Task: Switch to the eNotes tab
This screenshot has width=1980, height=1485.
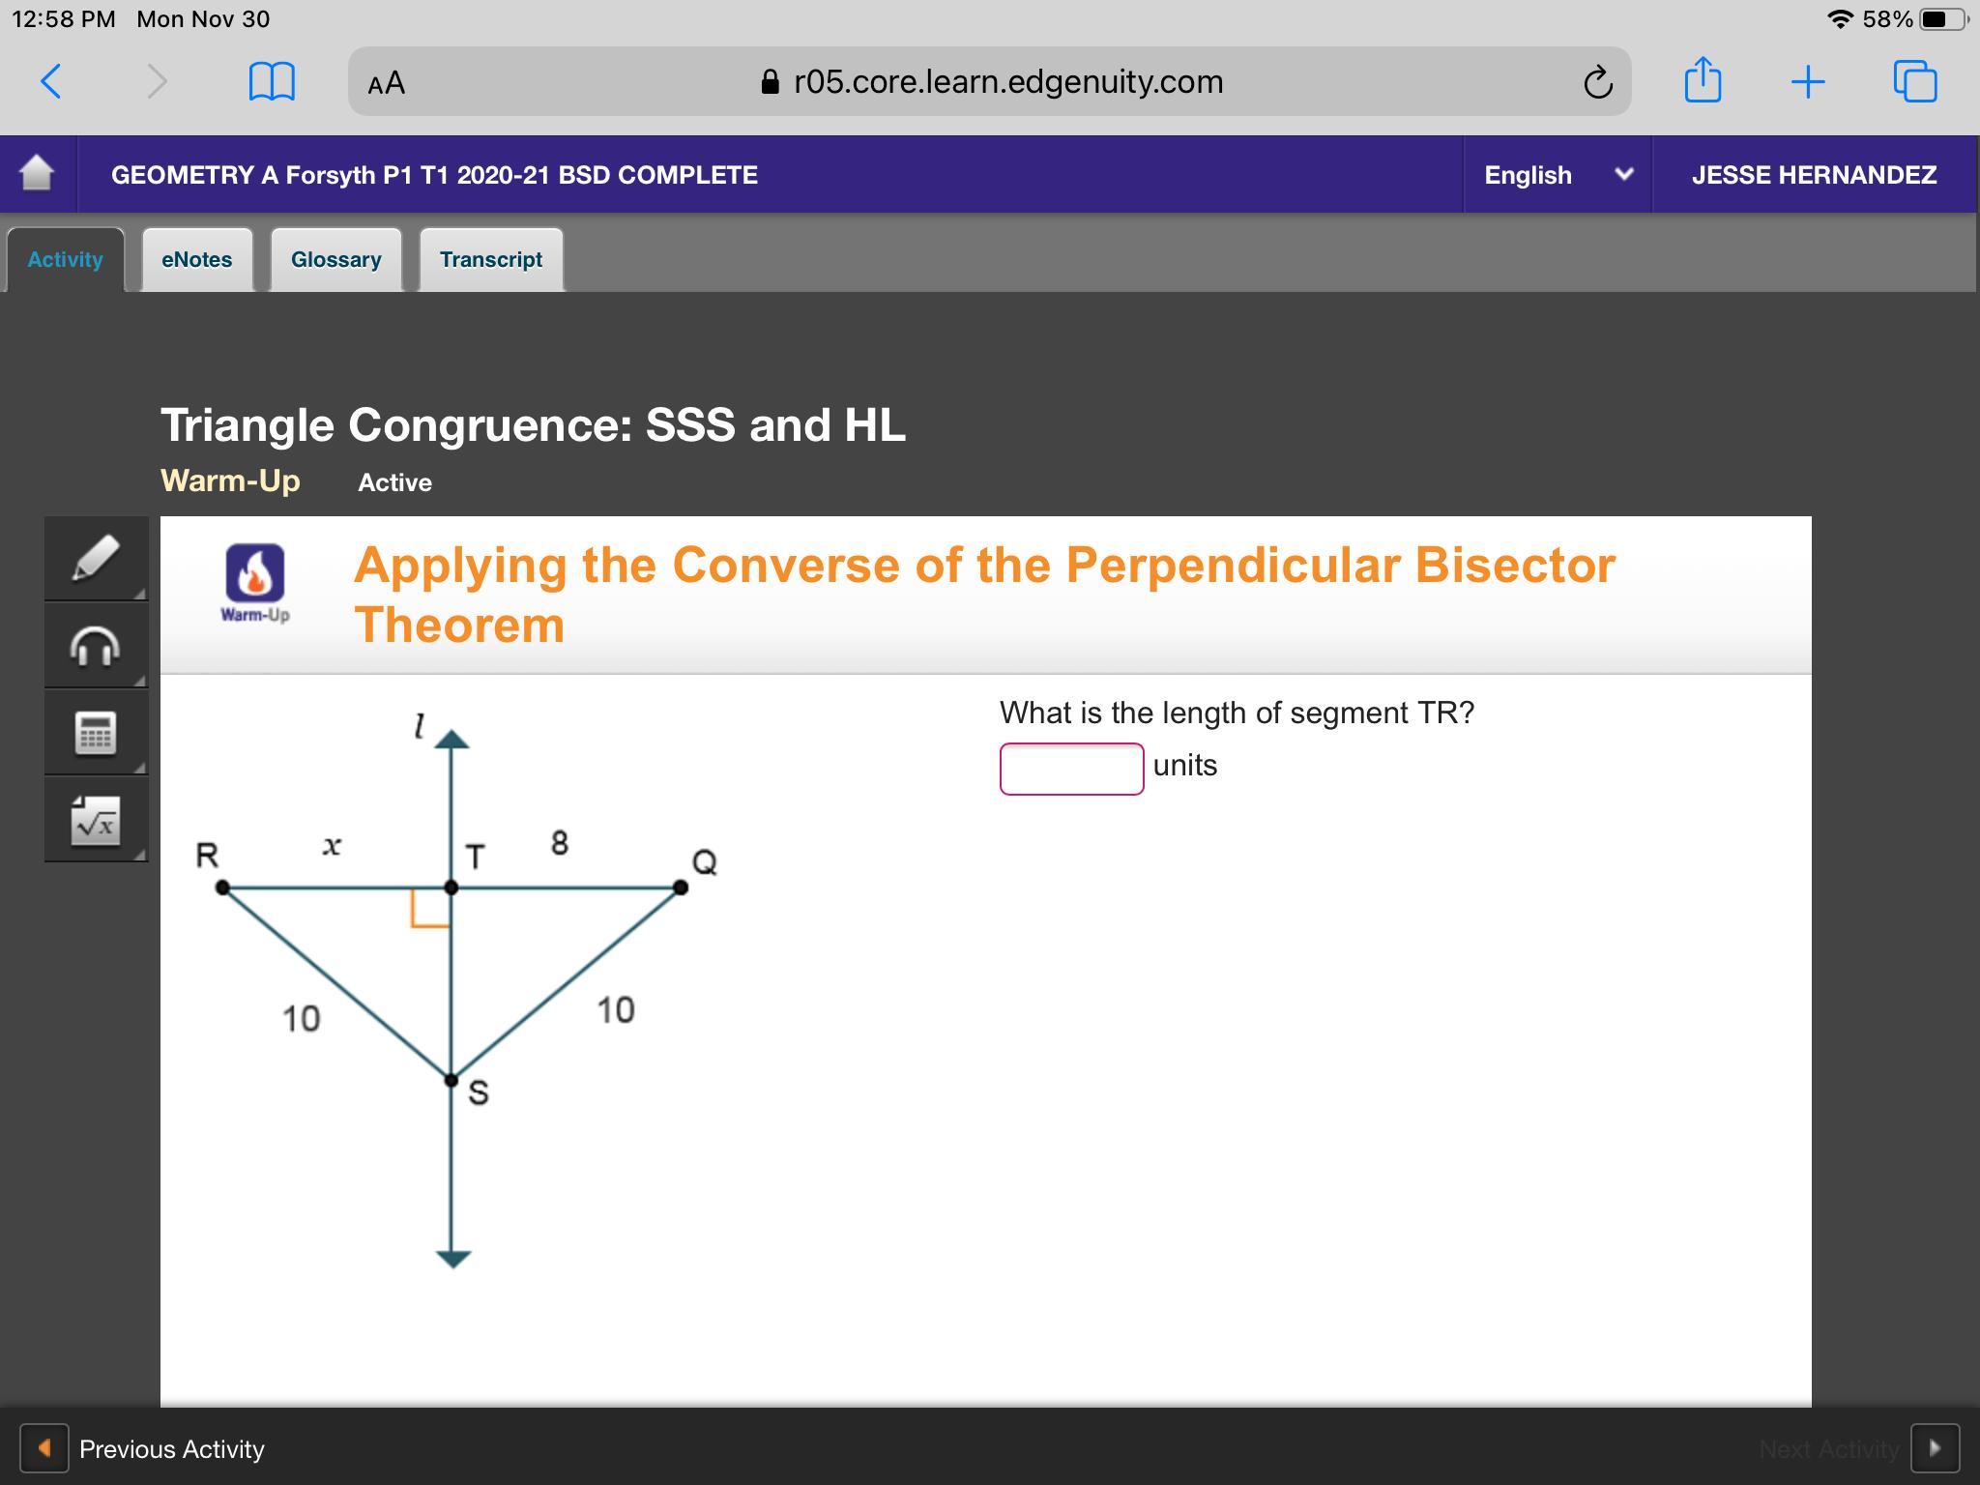Action: coord(196,259)
